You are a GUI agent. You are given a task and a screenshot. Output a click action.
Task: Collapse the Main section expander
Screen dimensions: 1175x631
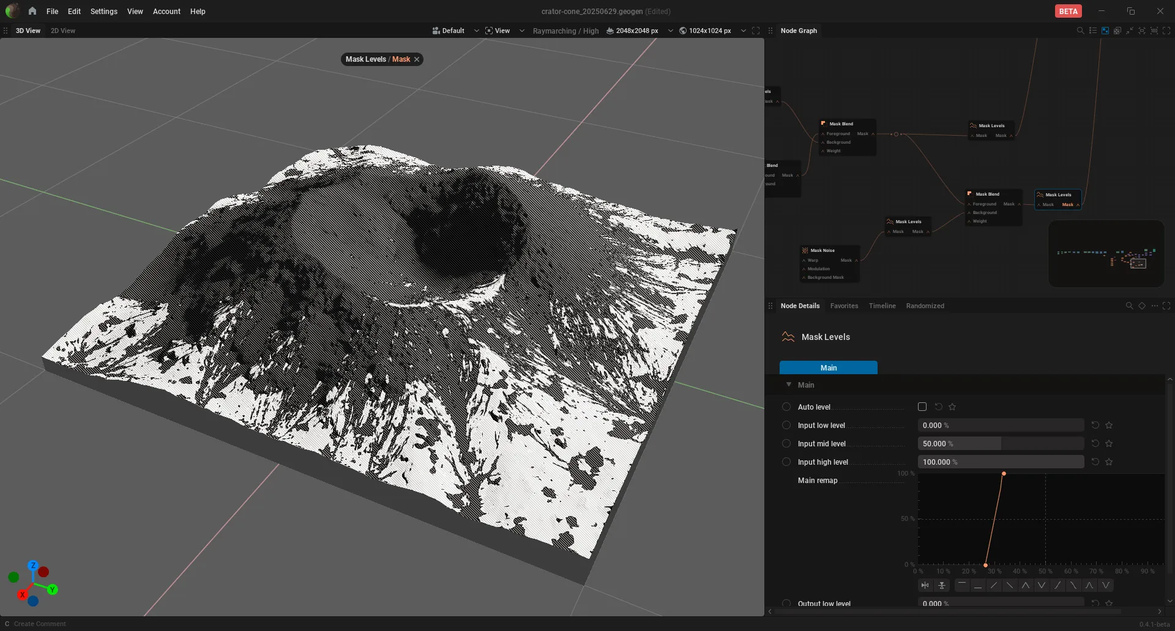pyautogui.click(x=789, y=385)
